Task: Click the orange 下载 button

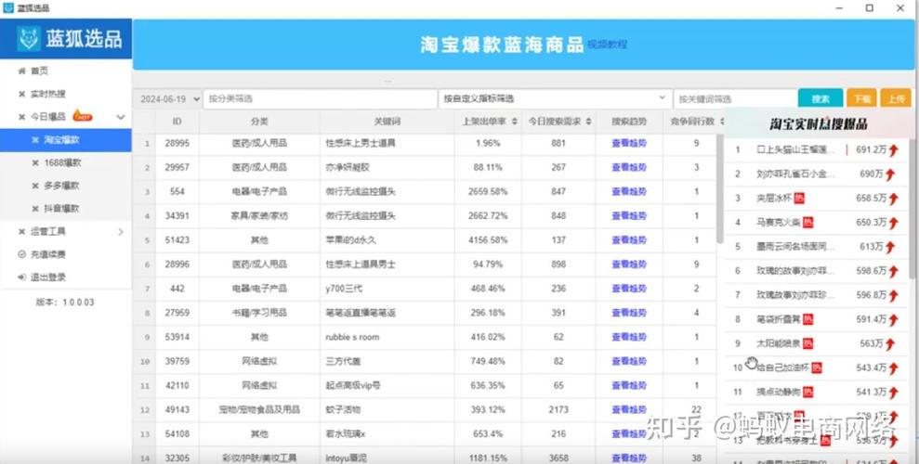Action: (x=861, y=99)
